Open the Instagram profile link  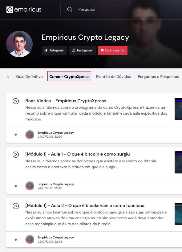pyautogui.click(x=83, y=50)
